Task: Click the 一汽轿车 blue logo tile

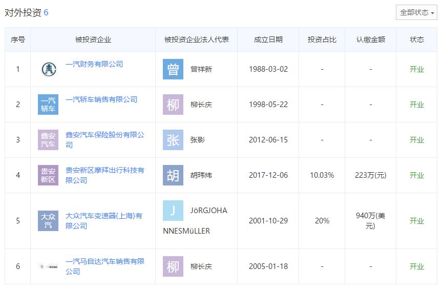Action: 48,105
